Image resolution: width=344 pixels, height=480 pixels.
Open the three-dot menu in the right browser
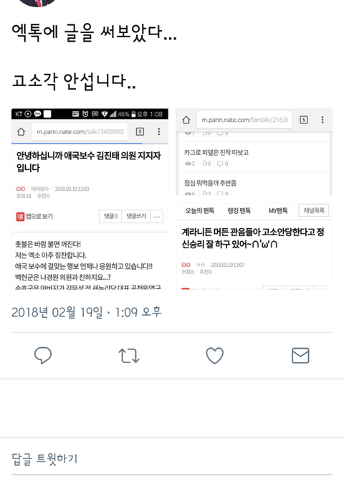(x=322, y=120)
